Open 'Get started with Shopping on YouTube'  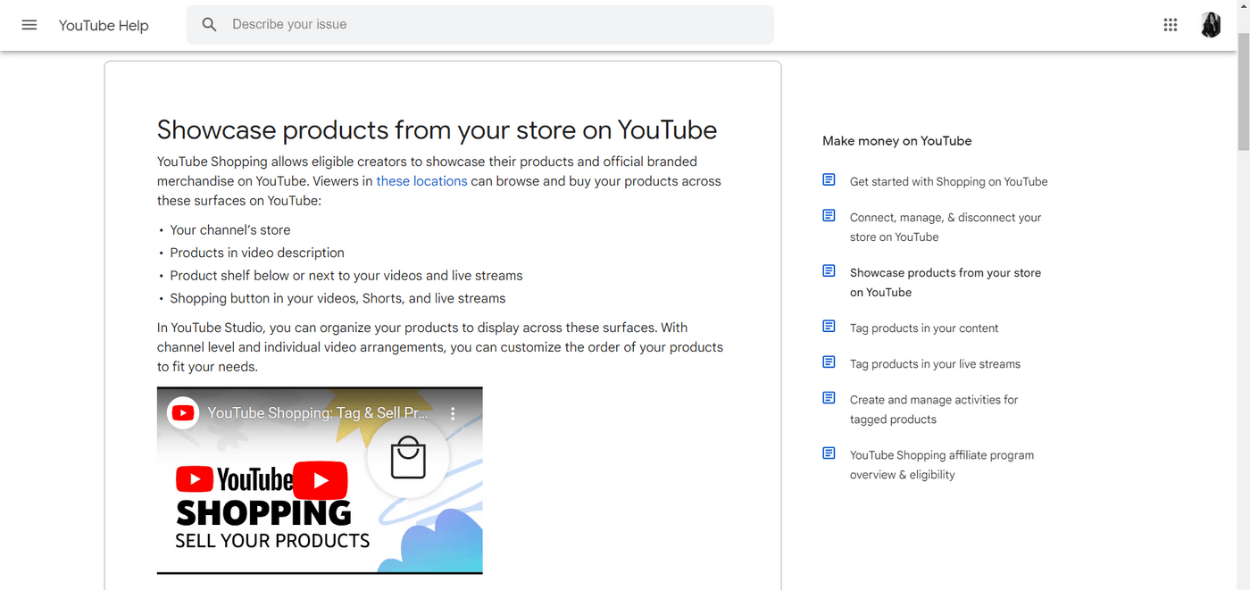(x=948, y=181)
